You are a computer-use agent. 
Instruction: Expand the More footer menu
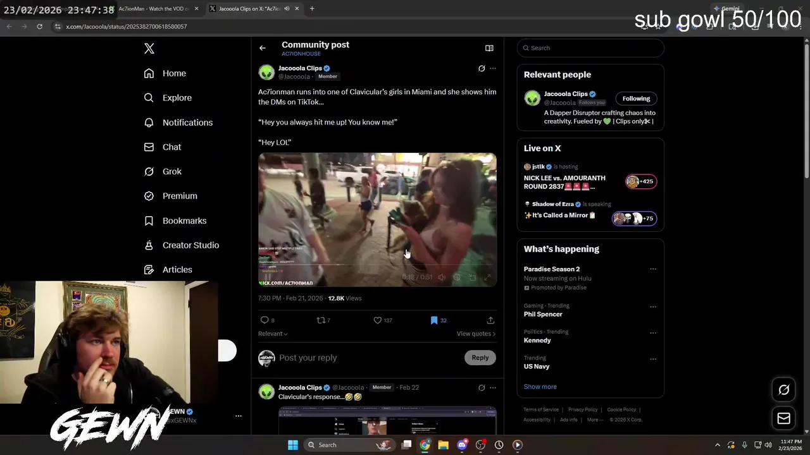594,420
